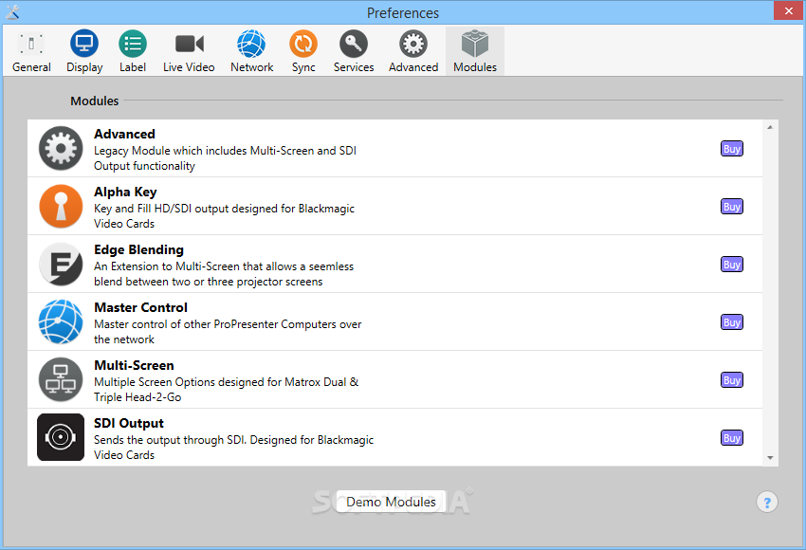
Task: Switch to the Live Video tab label
Action: coord(189,67)
